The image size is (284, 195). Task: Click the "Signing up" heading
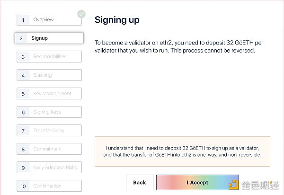point(117,20)
